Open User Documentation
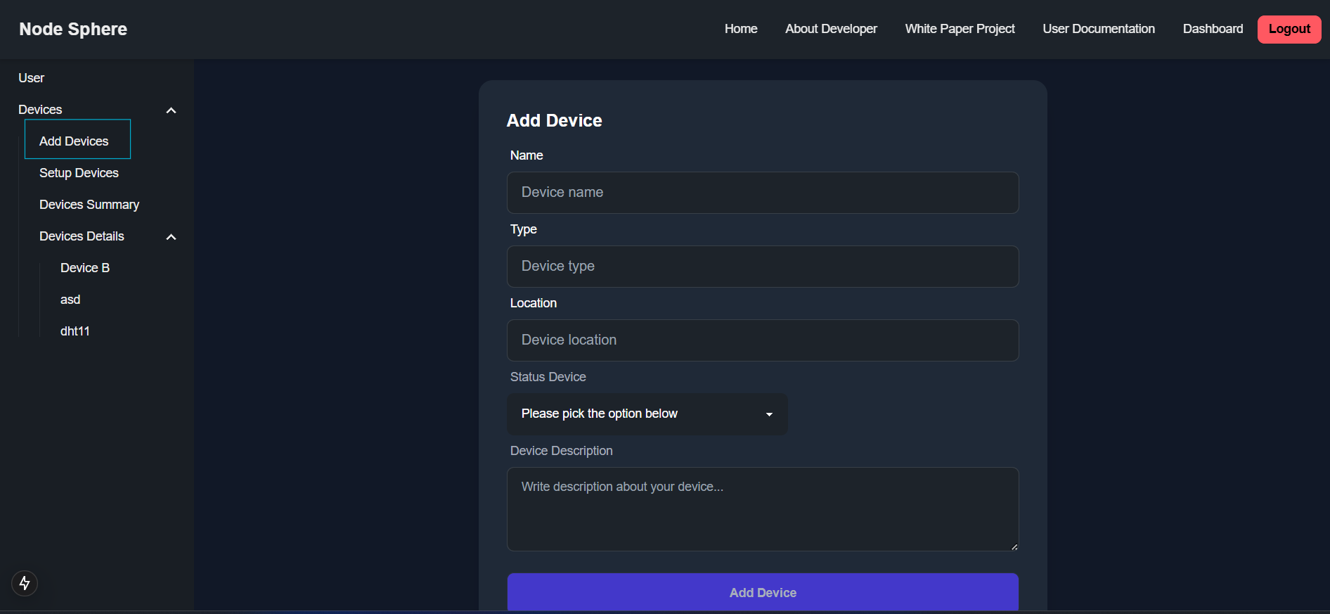The width and height of the screenshot is (1330, 614). [x=1098, y=29]
